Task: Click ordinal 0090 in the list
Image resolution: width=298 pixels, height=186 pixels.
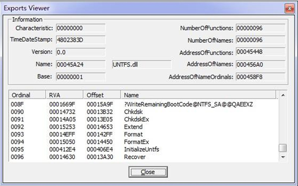Action: pyautogui.click(x=17, y=112)
